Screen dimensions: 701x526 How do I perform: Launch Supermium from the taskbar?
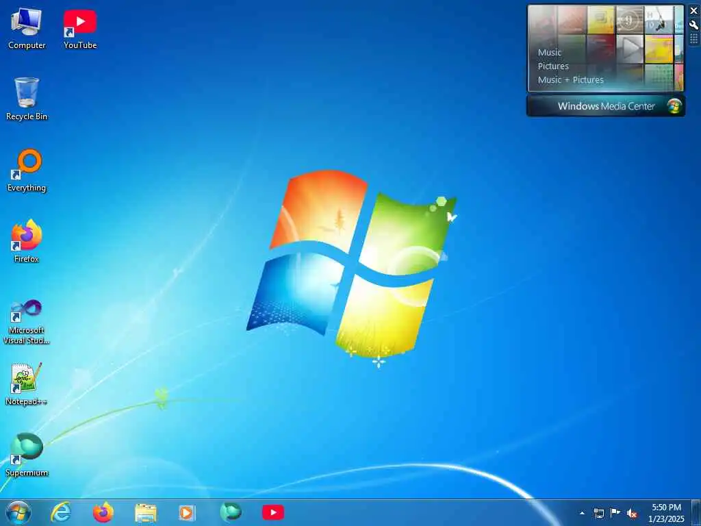coord(231,512)
